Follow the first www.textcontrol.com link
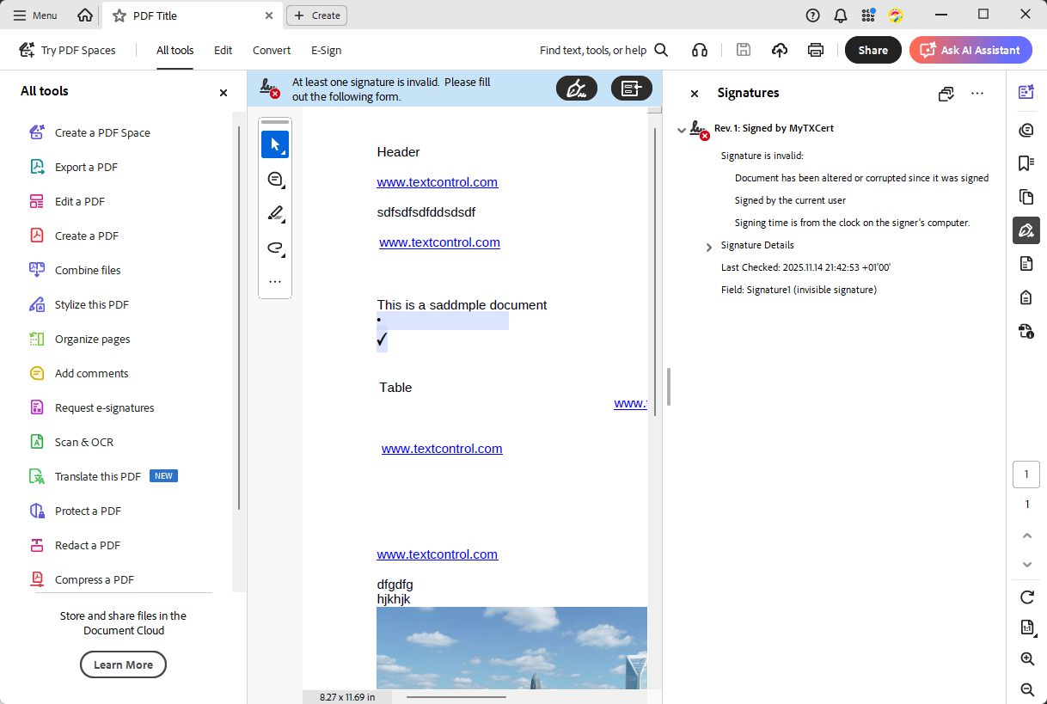This screenshot has width=1047, height=704. coord(437,181)
